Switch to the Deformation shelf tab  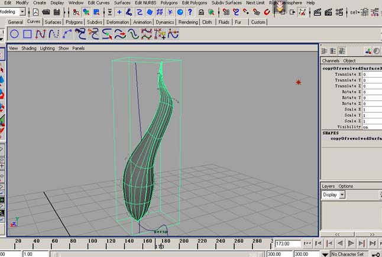[118, 23]
